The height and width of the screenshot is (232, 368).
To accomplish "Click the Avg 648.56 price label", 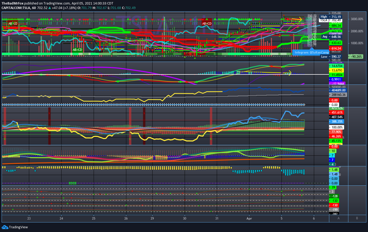I will (x=332, y=37).
